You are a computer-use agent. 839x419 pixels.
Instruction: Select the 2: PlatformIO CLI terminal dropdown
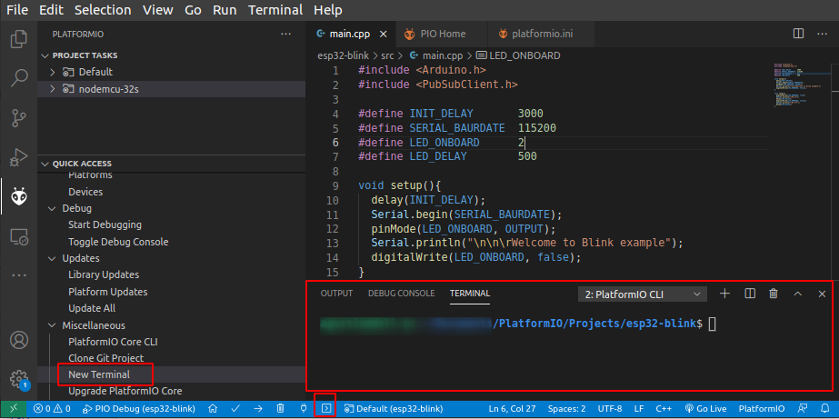[x=643, y=294]
